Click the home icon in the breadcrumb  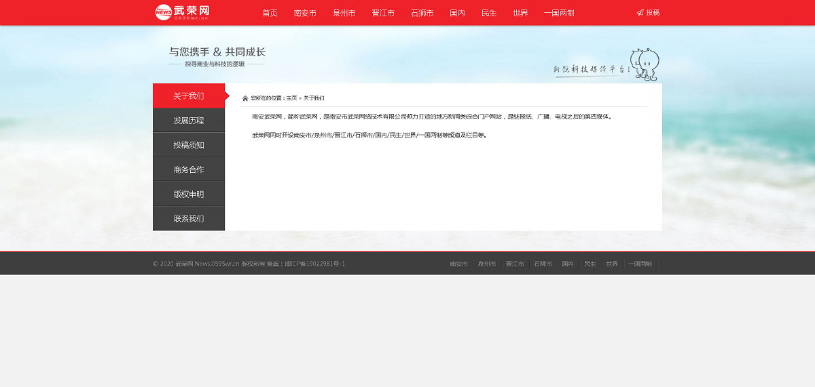click(245, 98)
